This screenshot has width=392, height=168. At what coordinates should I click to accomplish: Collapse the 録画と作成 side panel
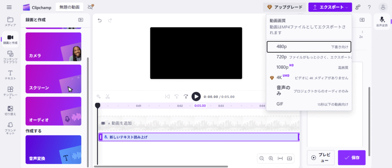click(81, 20)
